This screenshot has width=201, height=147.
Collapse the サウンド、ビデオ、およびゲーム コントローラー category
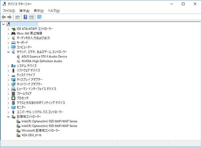(8, 52)
